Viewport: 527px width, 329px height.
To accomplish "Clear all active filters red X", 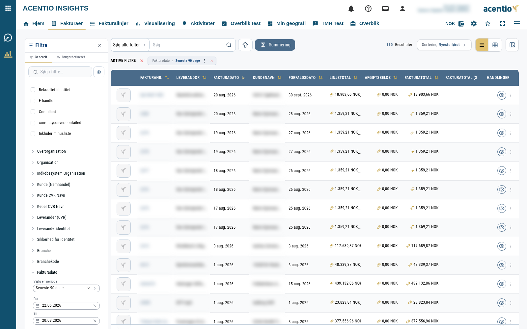I will coord(142,61).
